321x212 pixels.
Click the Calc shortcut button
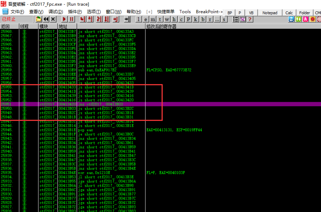[x=289, y=13]
